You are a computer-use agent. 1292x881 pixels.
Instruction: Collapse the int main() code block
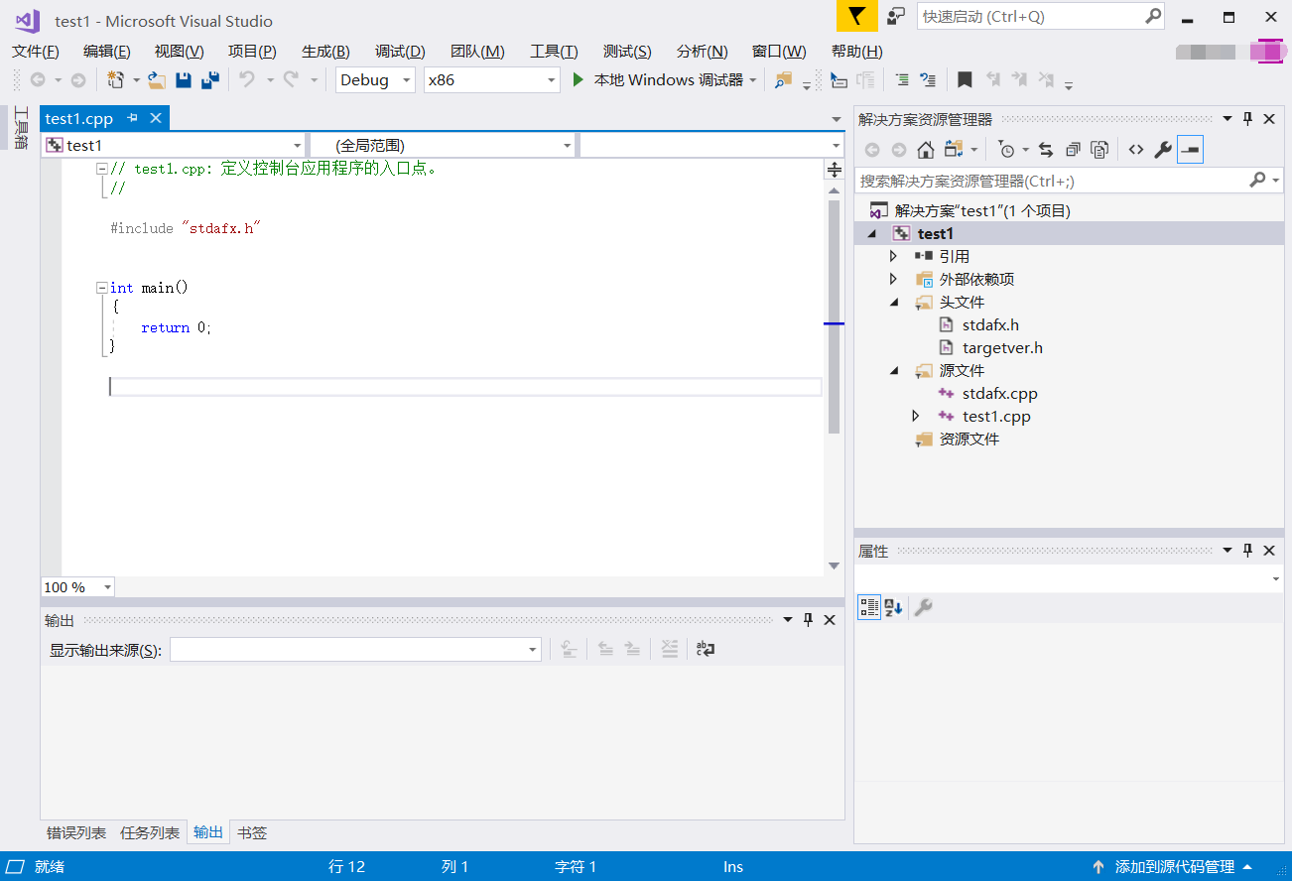point(101,288)
